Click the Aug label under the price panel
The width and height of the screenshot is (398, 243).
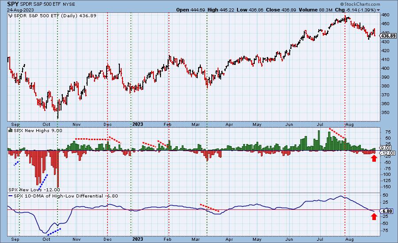click(x=350, y=125)
